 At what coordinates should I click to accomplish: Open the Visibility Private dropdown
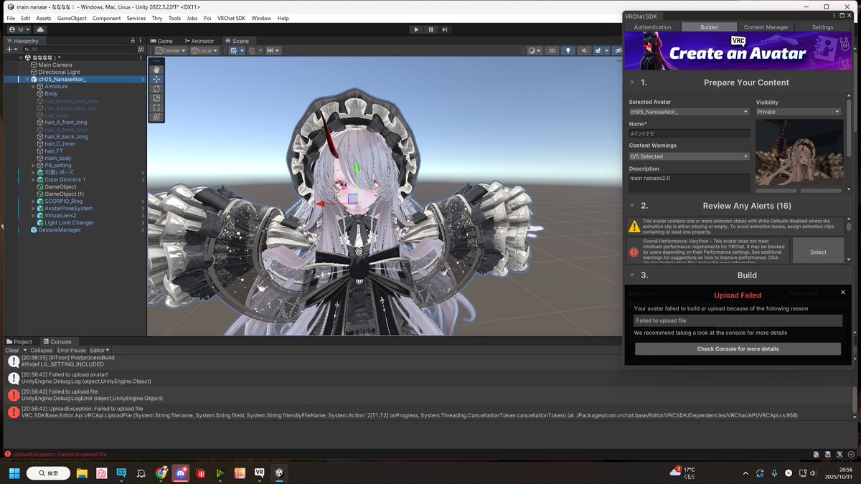798,112
